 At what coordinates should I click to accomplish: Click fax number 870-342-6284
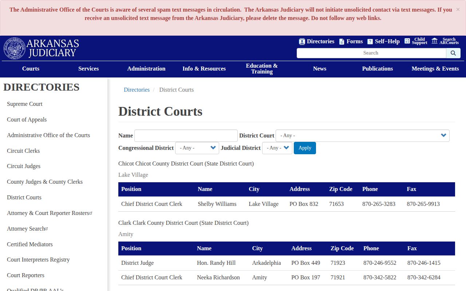424,278
